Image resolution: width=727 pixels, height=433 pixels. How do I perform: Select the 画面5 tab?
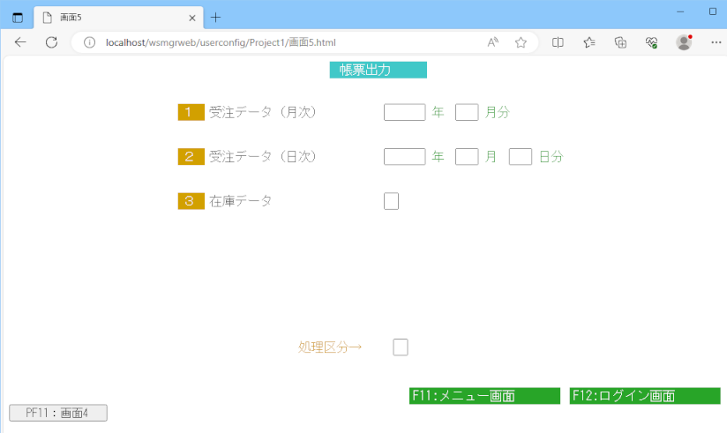click(119, 18)
